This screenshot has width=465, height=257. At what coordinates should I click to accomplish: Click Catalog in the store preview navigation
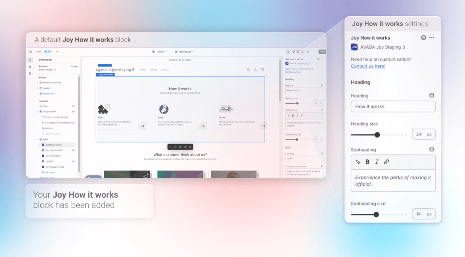click(x=153, y=70)
